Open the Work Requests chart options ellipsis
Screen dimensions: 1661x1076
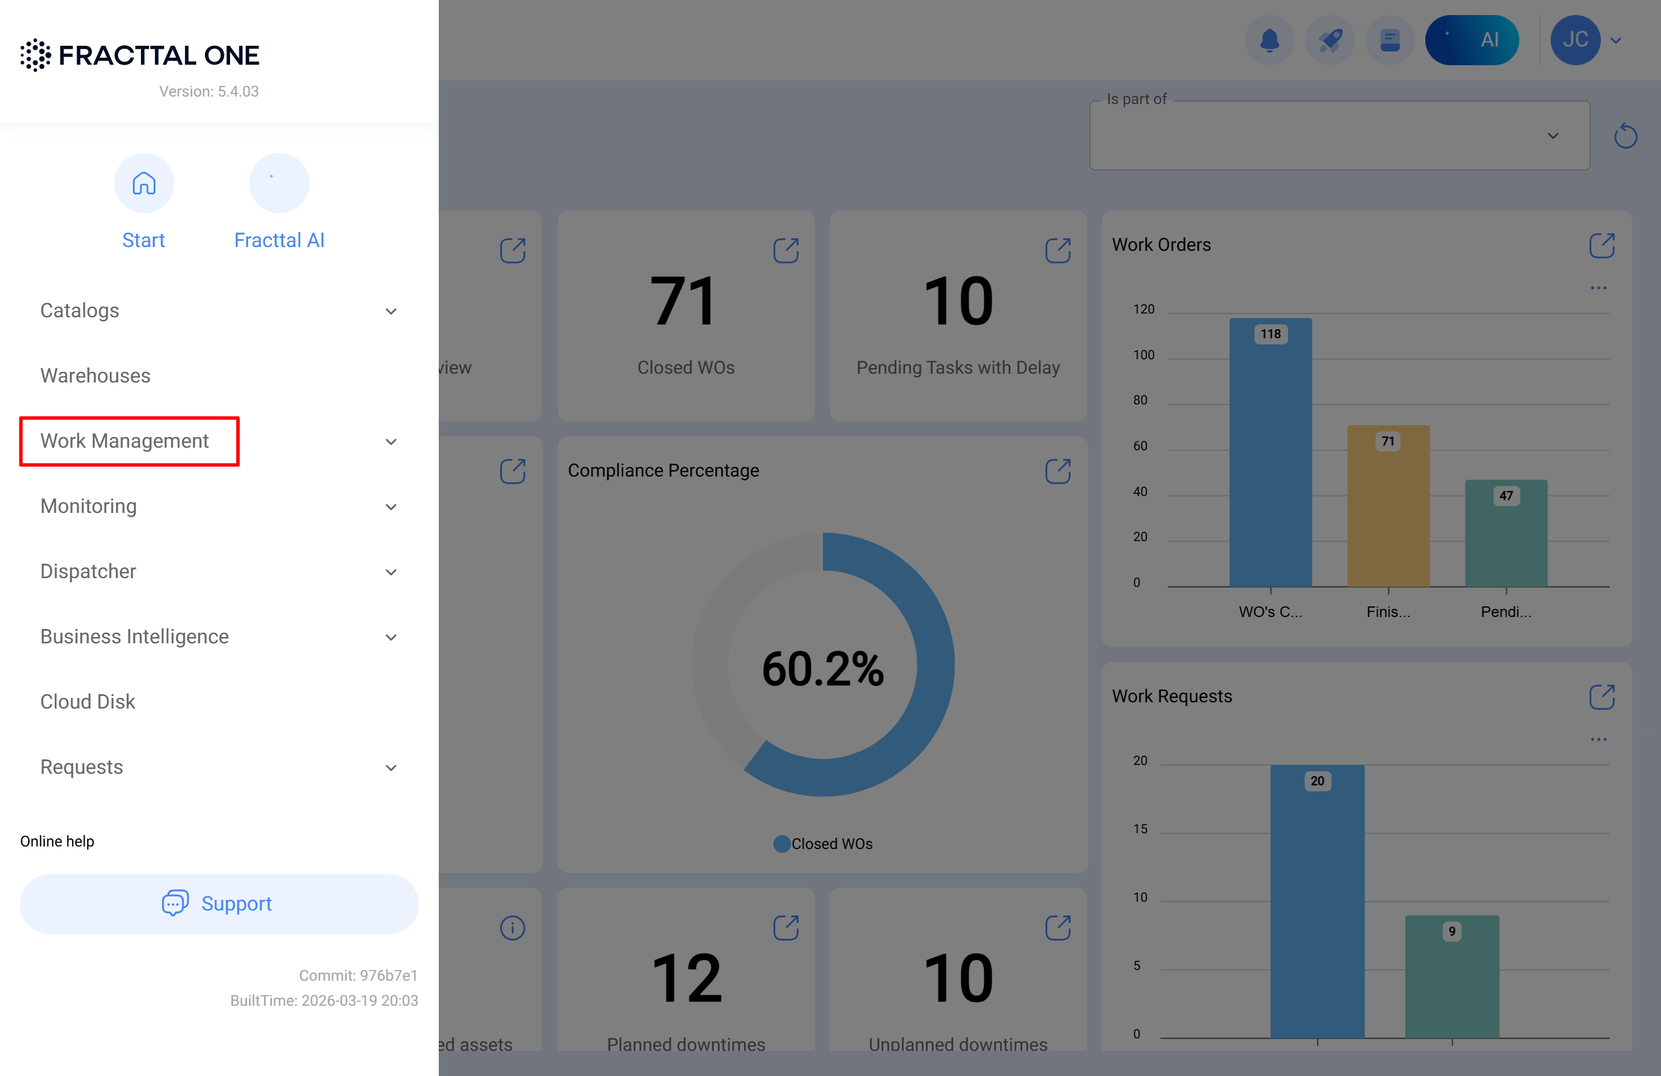coord(1598,739)
